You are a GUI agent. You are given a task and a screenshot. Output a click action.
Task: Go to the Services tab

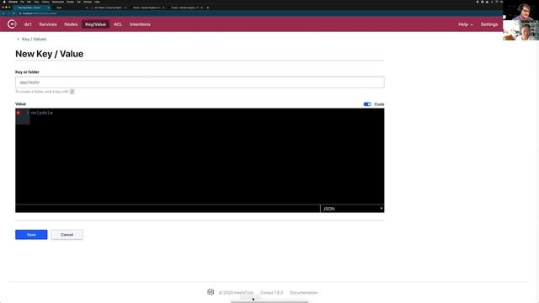click(48, 24)
